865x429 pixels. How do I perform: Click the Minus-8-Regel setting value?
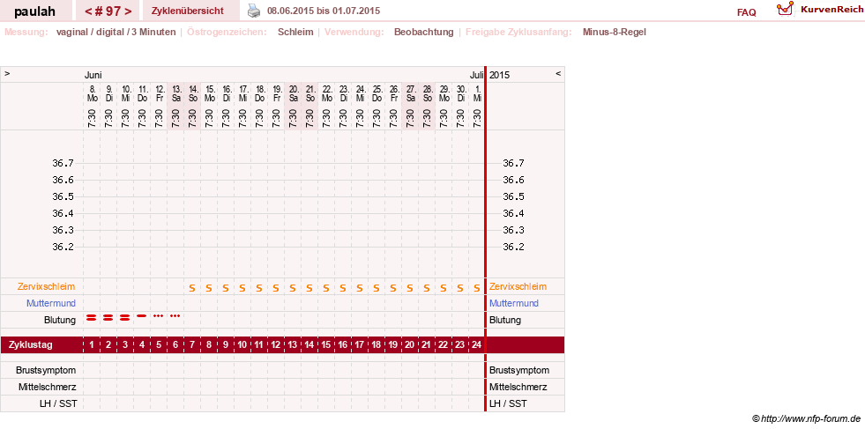[614, 32]
